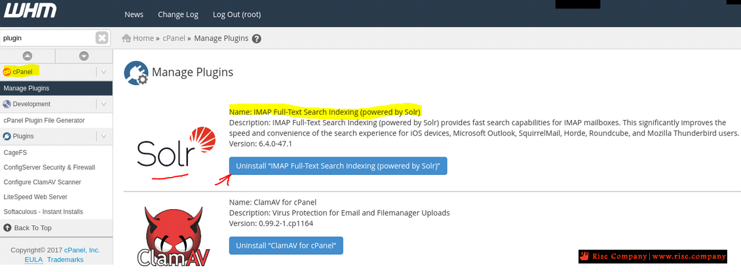Click the Name: IMAP Full-Text Search Indexing text
741x272 pixels.
pos(325,111)
